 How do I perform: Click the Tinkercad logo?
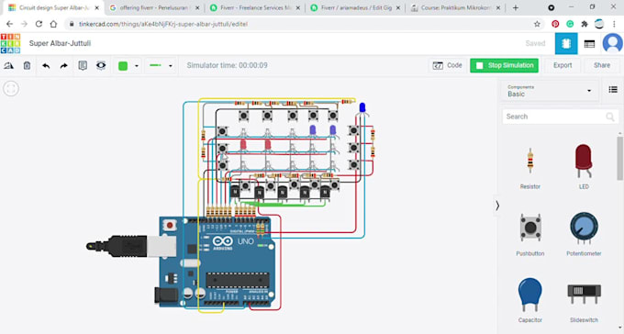(11, 43)
